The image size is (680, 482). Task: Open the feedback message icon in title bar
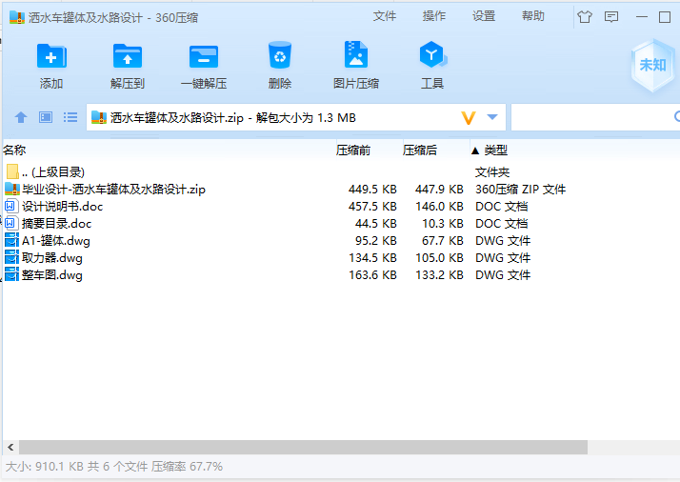click(611, 17)
